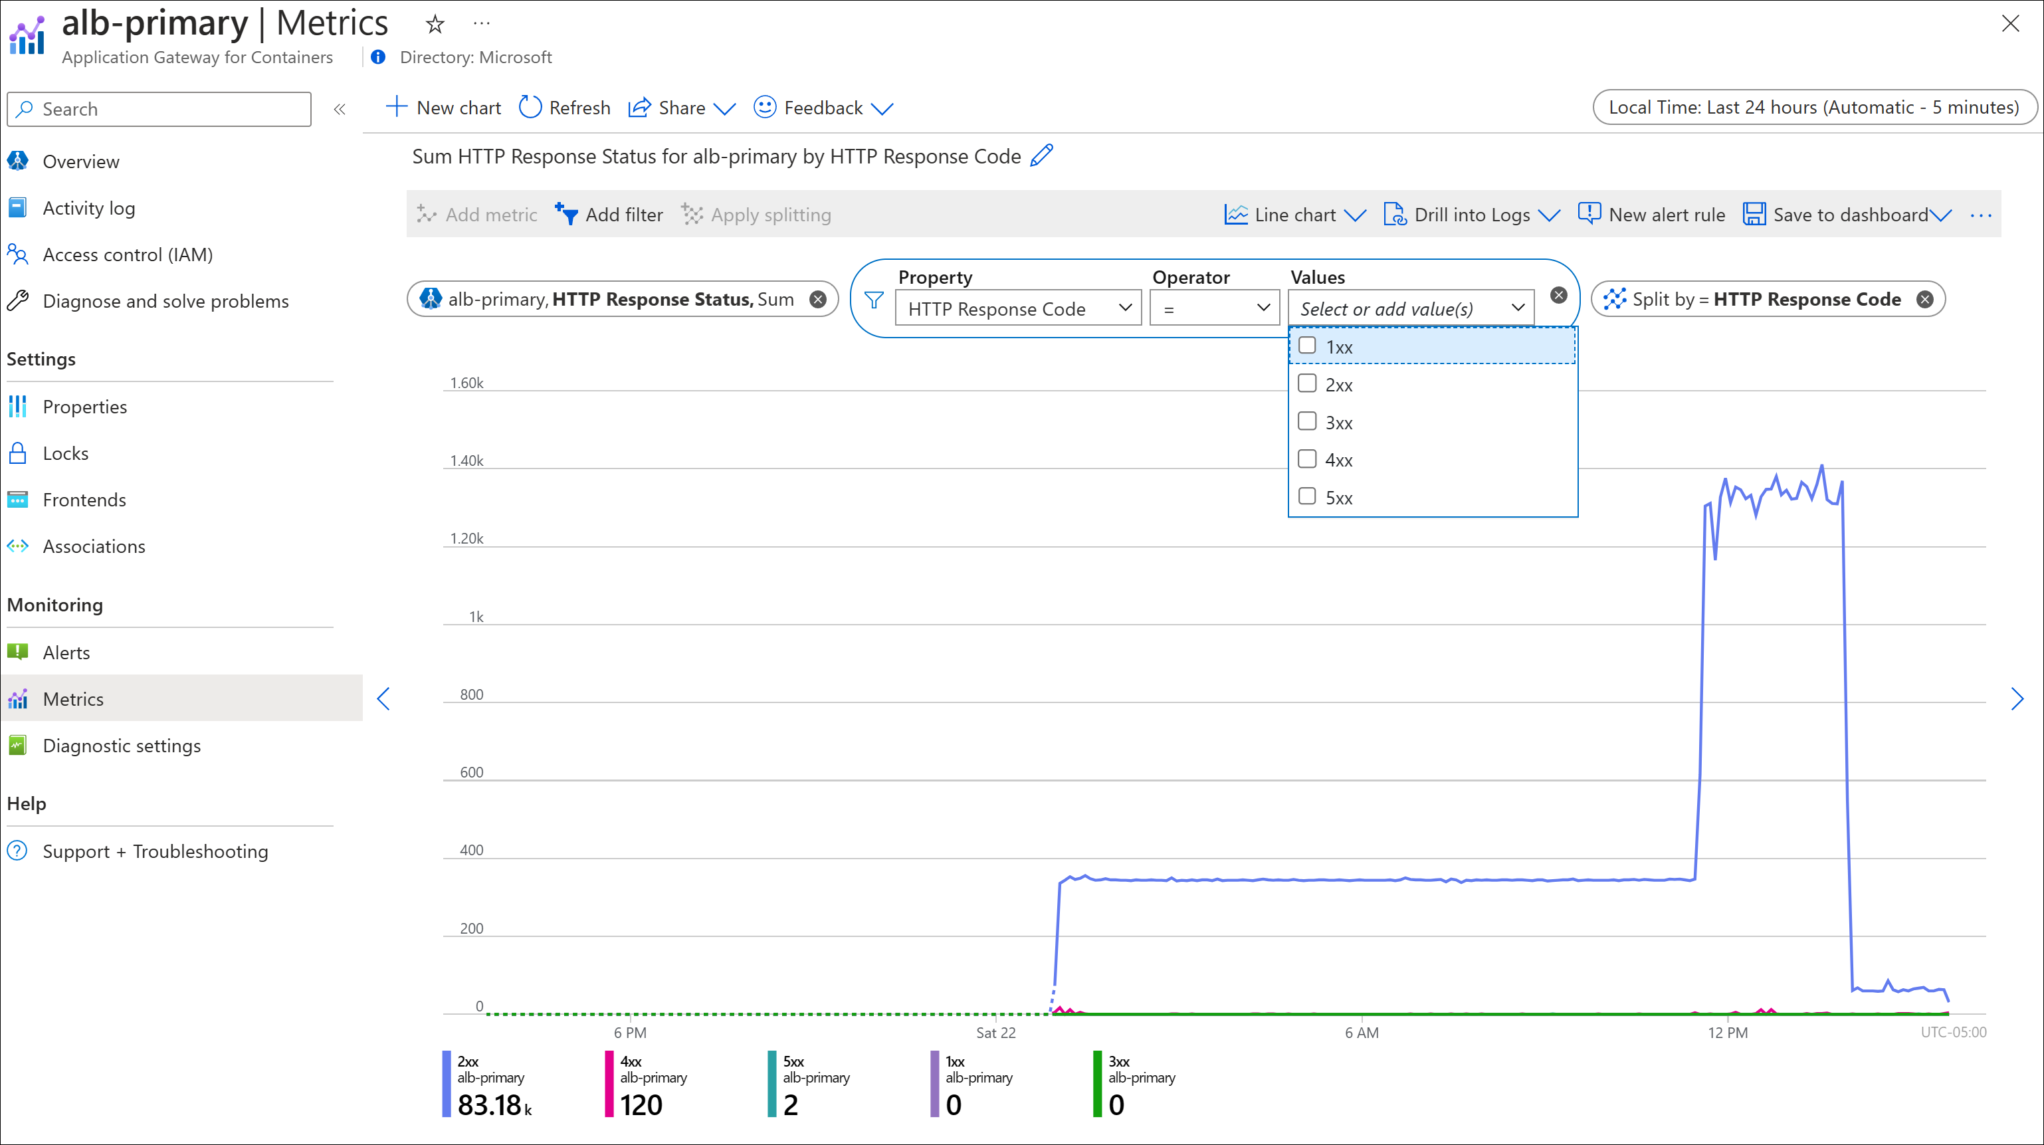Click the Add metric button

(x=477, y=215)
